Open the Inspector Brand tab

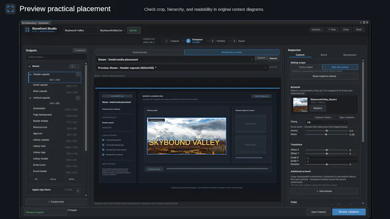[324, 55]
